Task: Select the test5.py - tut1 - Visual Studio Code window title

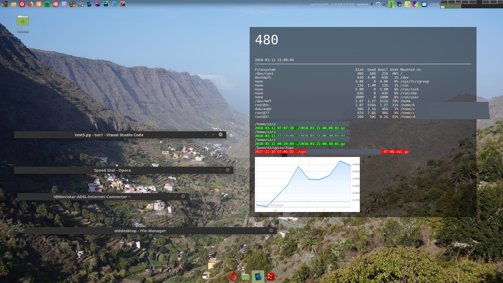Action: coord(109,135)
